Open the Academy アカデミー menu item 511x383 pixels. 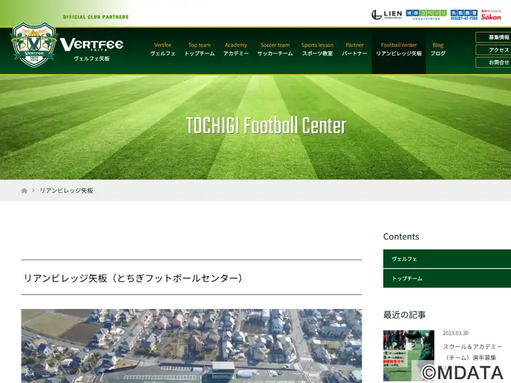pyautogui.click(x=236, y=49)
